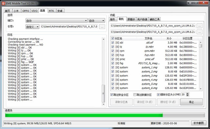Image resolution: width=210 pixels, height=129 pixels.
Task: Open the 屏幕锁 function tab
Action: point(131,19)
